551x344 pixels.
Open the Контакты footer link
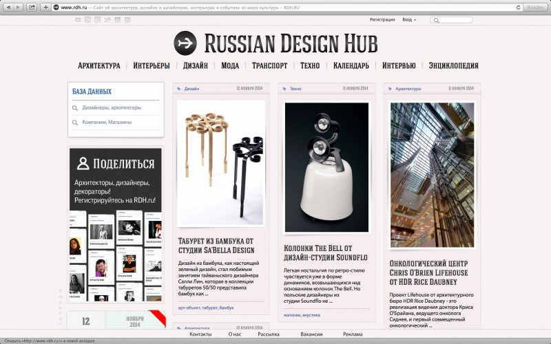(200, 334)
